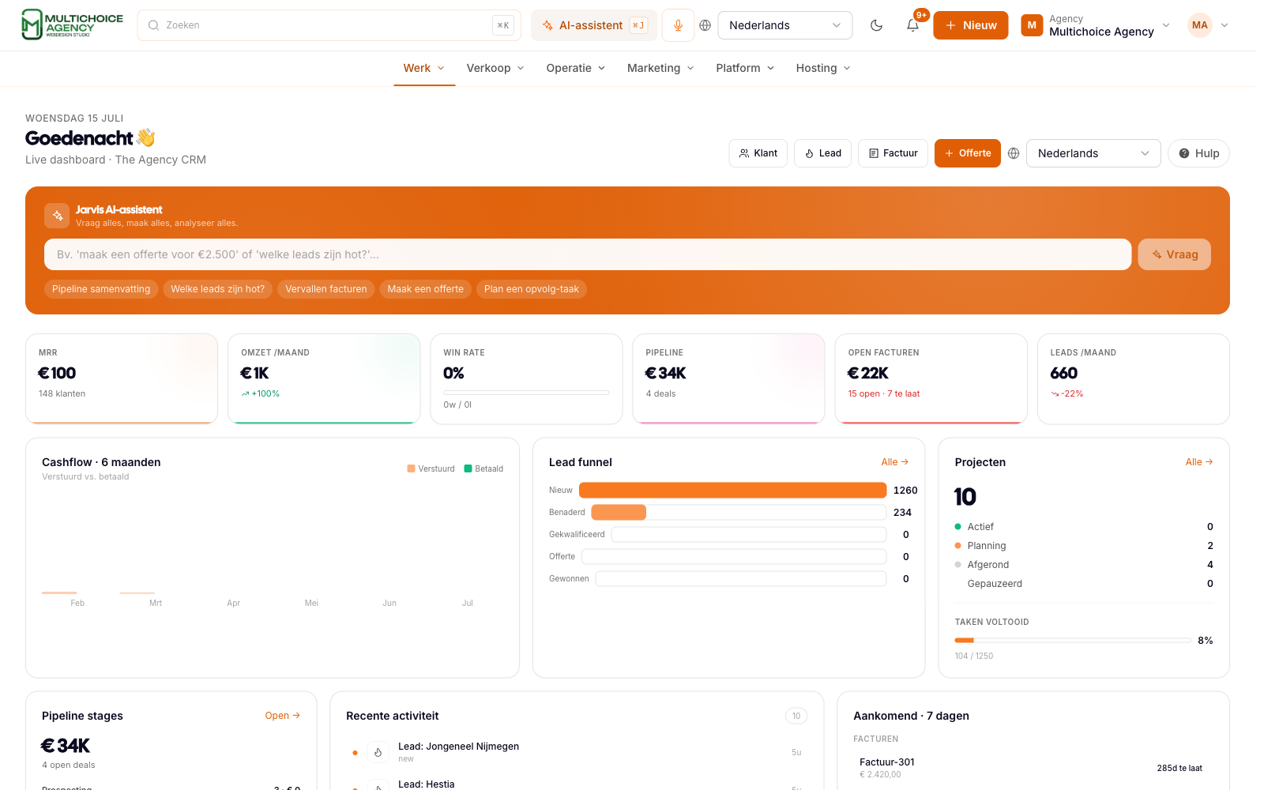Open the Marketing menu
The height and width of the screenshot is (790, 1264).
[x=660, y=68]
